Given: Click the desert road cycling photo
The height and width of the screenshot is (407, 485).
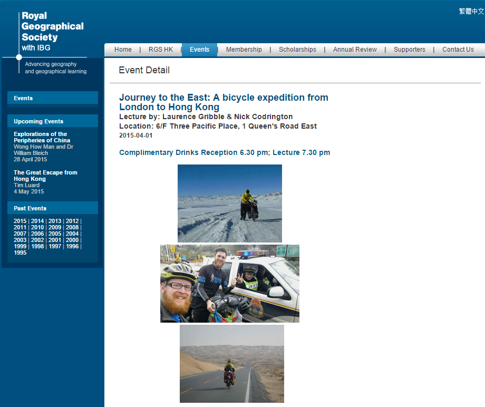Looking at the screenshot, I should tap(231, 363).
